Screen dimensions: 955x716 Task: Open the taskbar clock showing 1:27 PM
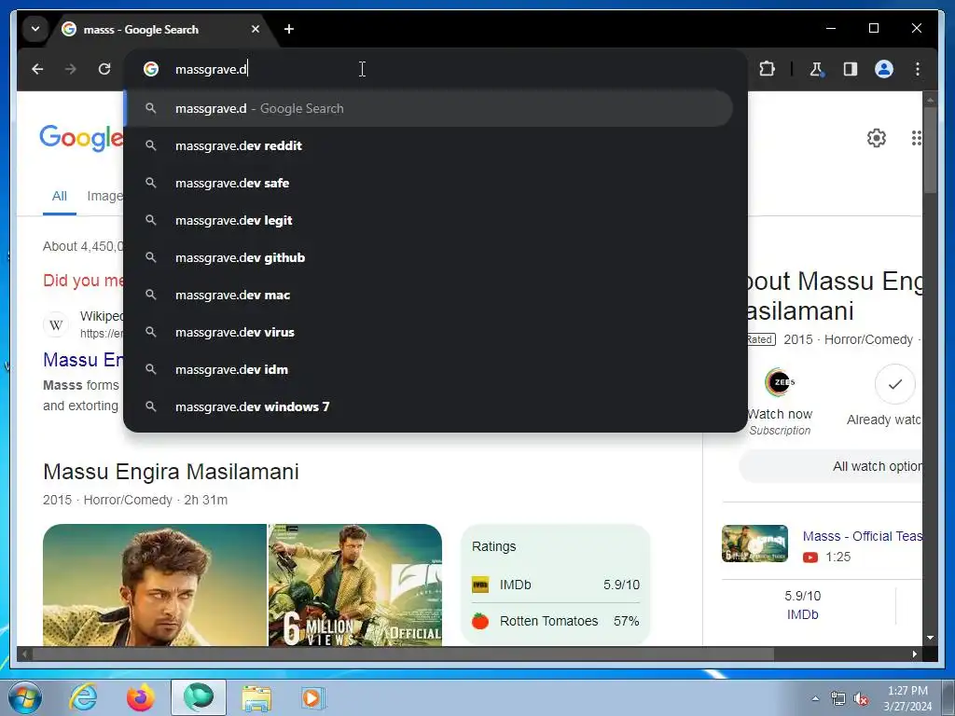point(907,698)
